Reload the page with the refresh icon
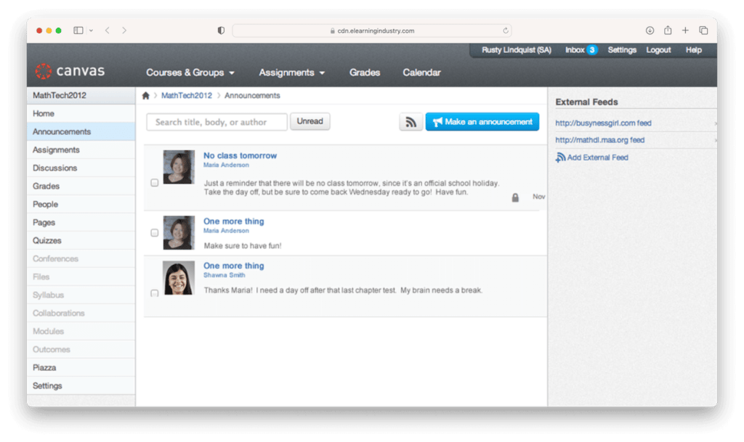The height and width of the screenshot is (442, 744). pos(506,30)
